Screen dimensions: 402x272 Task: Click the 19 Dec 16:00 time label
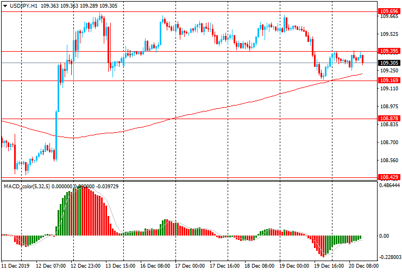(x=329, y=265)
